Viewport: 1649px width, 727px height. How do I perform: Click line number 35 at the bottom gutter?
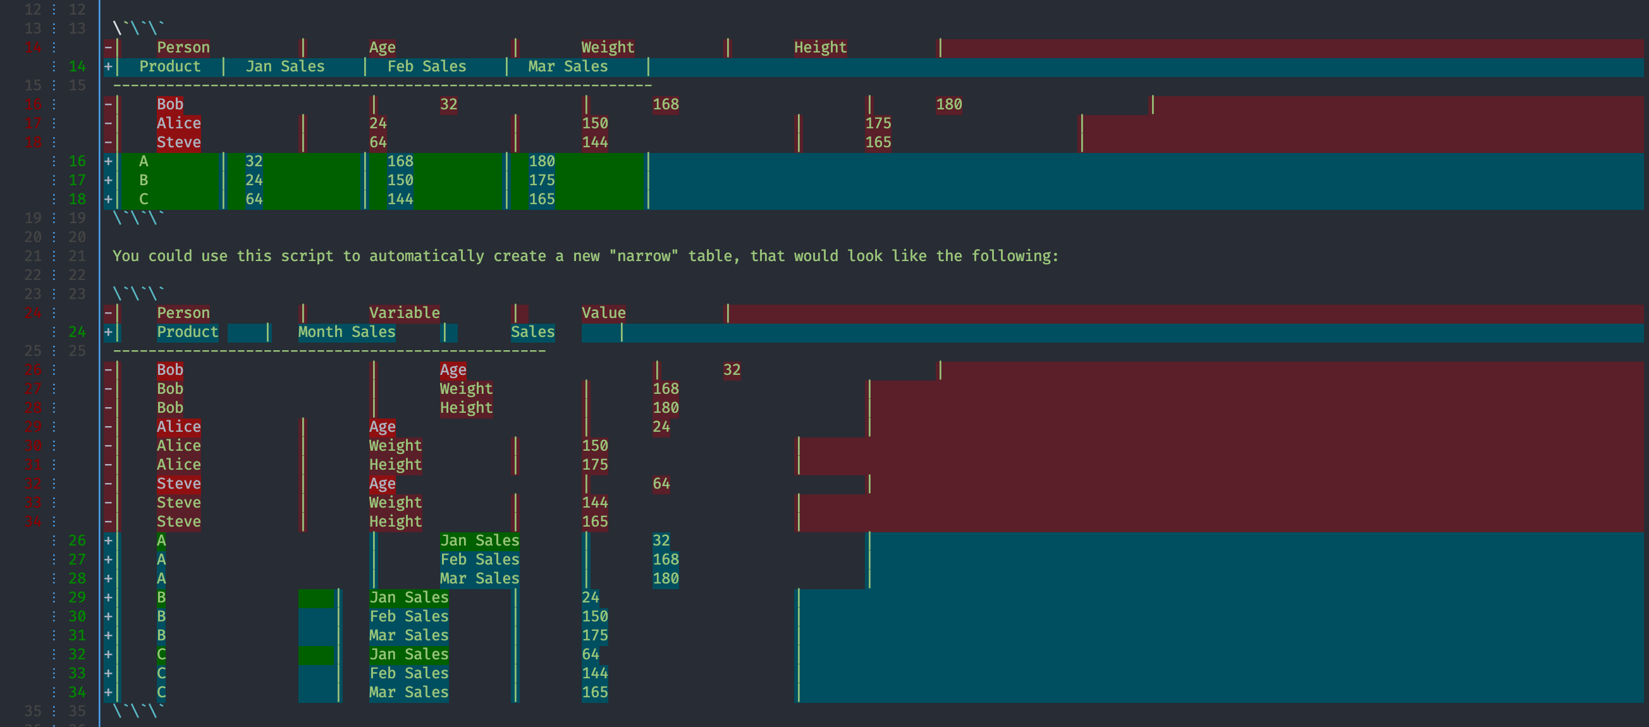pyautogui.click(x=32, y=711)
